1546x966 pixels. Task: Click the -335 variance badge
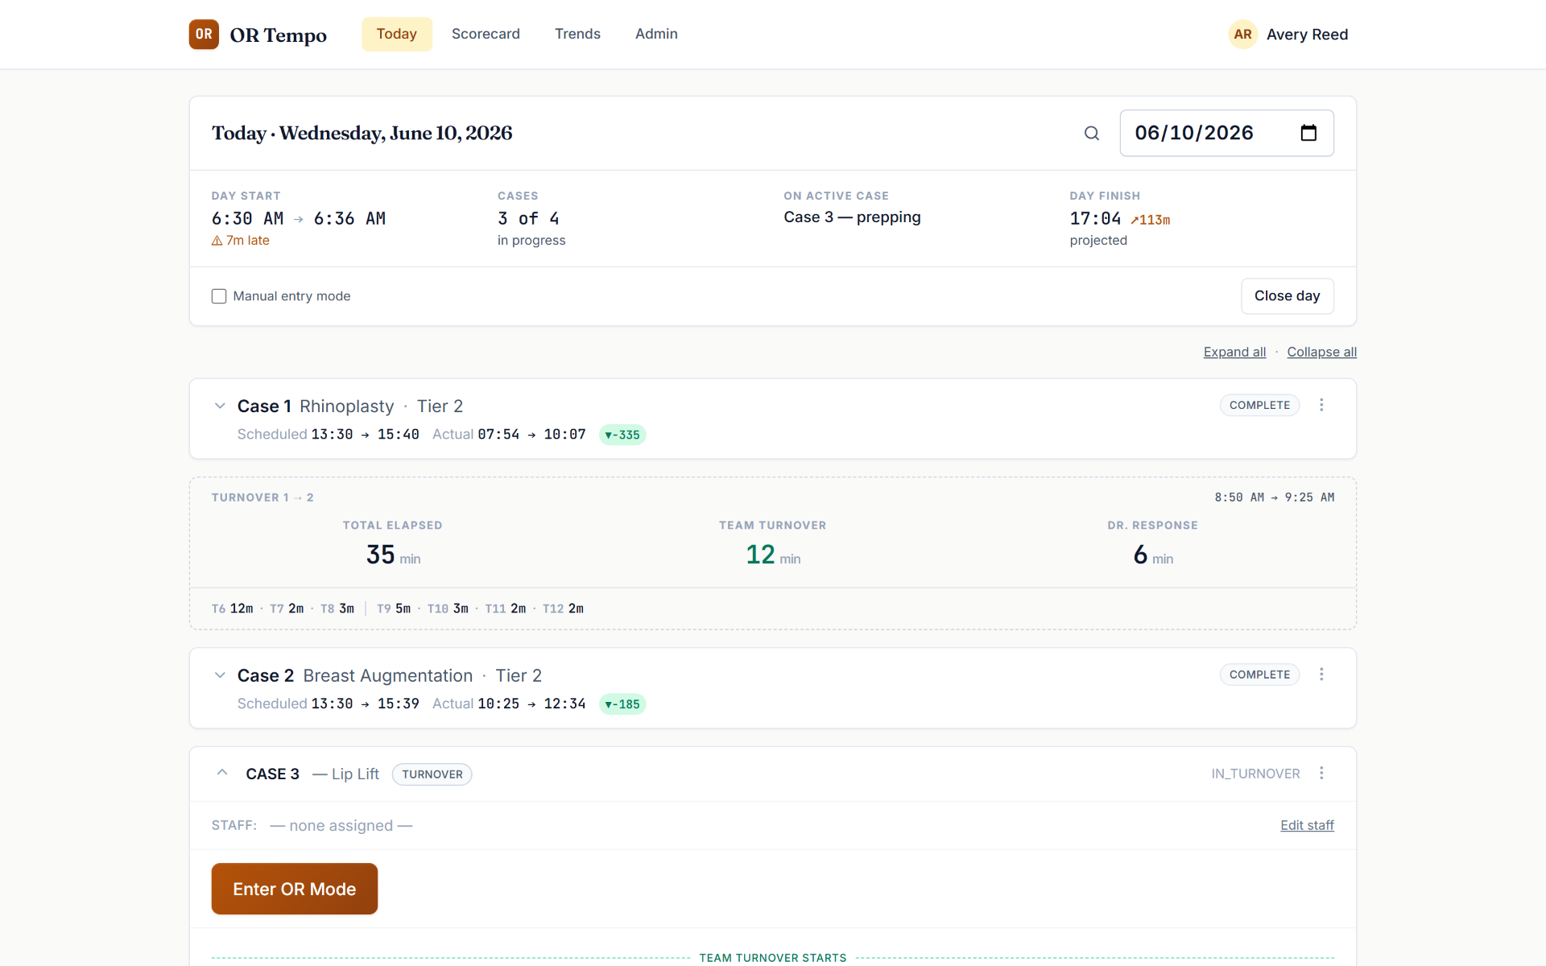[622, 435]
